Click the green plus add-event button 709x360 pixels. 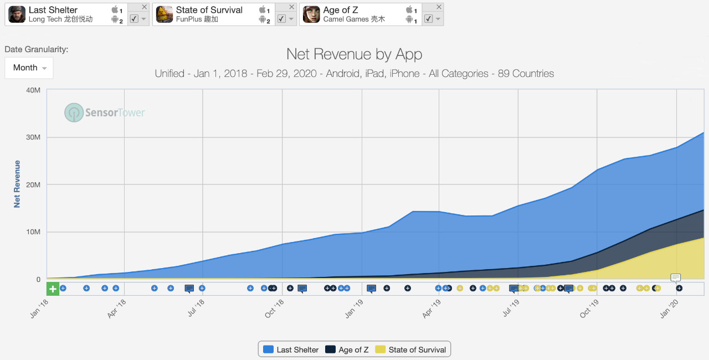(53, 289)
